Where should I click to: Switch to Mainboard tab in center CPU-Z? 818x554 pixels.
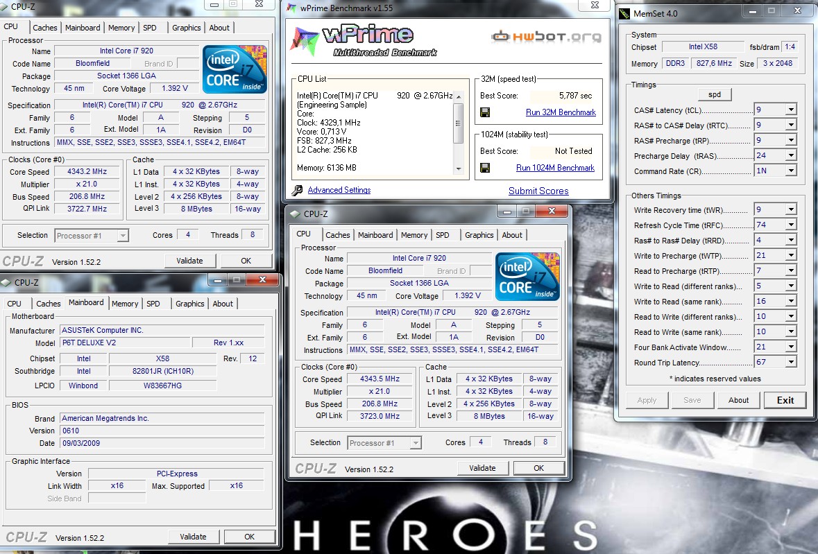click(375, 235)
